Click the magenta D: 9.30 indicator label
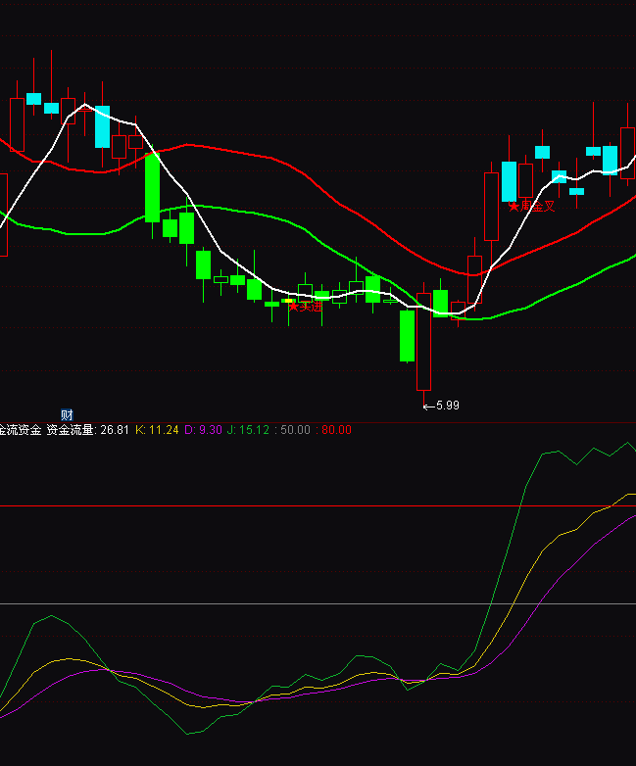Image resolution: width=636 pixels, height=766 pixels. click(204, 430)
